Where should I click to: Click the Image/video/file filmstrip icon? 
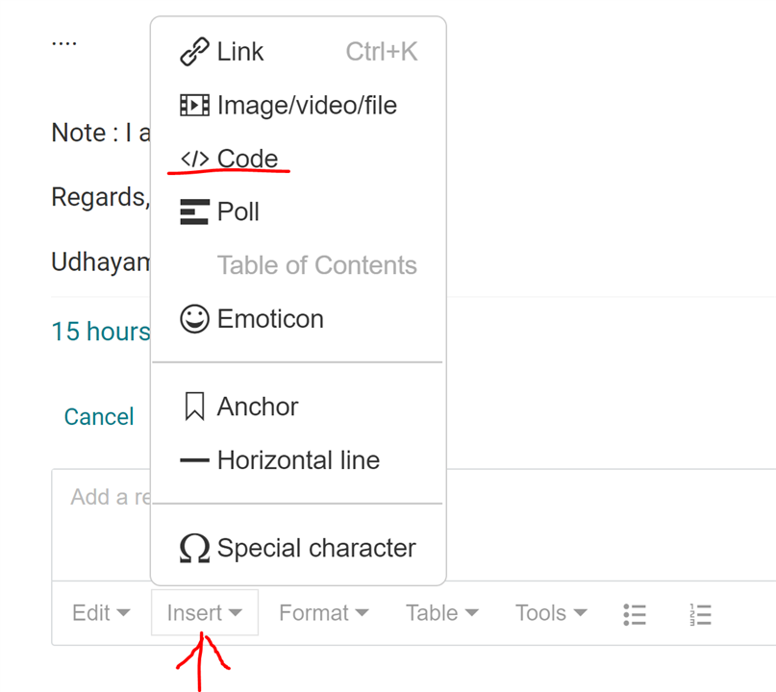point(194,105)
